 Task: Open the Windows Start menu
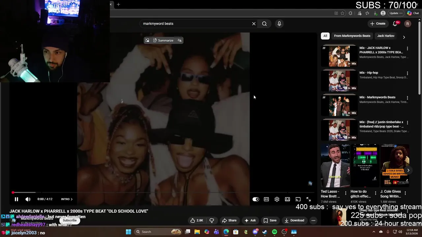tap(128, 232)
